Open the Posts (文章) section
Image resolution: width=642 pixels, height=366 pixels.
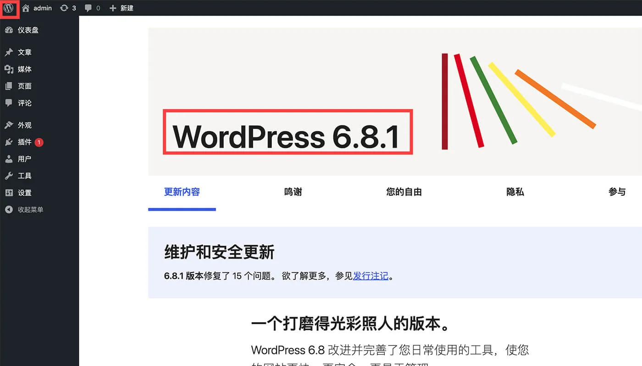pyautogui.click(x=24, y=52)
